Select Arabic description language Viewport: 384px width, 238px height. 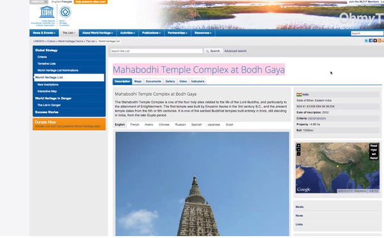149,124
